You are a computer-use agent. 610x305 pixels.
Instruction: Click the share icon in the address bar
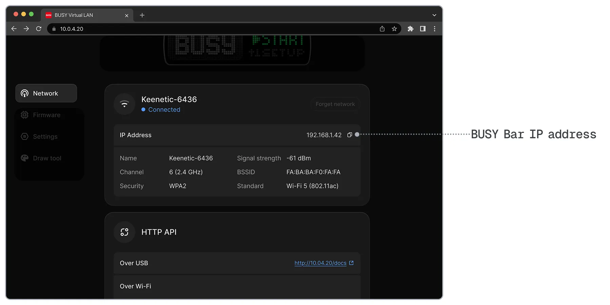coord(382,29)
